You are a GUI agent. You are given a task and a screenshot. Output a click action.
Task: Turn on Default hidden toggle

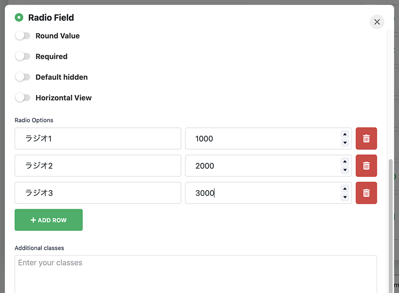pyautogui.click(x=22, y=77)
